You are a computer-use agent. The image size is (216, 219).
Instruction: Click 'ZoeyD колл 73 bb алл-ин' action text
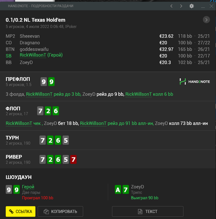[x=181, y=123]
